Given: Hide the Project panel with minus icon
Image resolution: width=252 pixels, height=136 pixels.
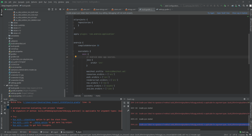Looking at the screenshot, I should [x=64, y=9].
